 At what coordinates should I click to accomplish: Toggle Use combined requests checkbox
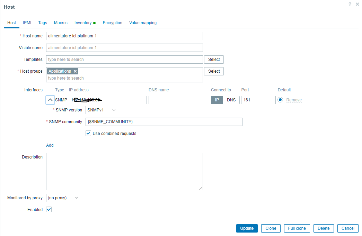[x=88, y=133]
